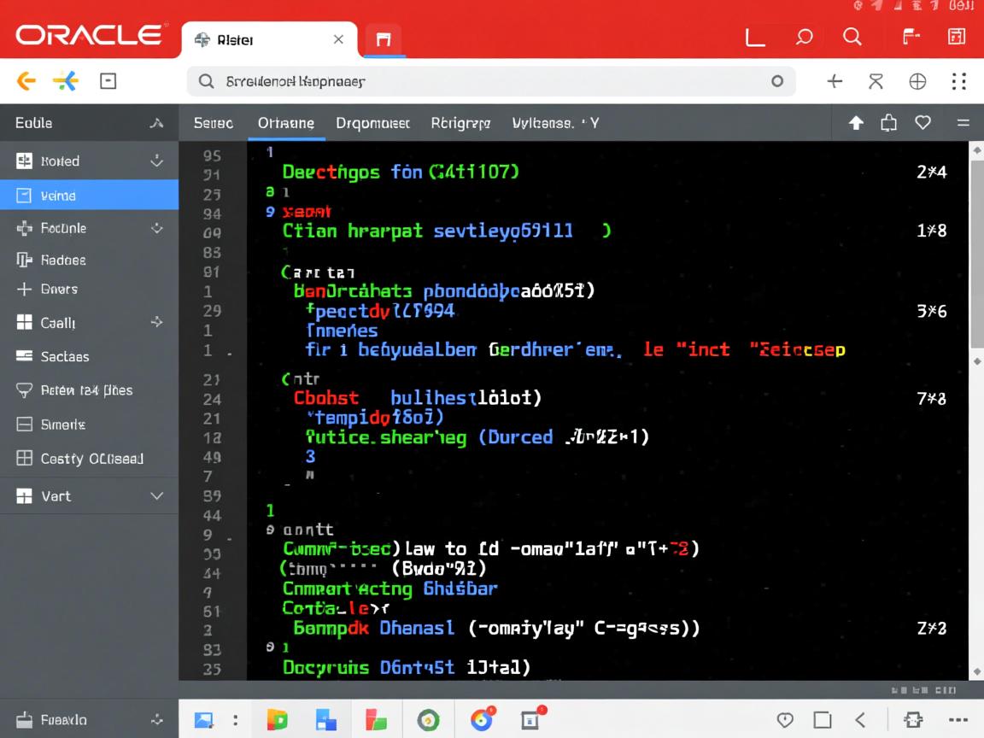Click the upload arrow icon above the editor
Image resolution: width=984 pixels, height=738 pixels.
(x=856, y=123)
